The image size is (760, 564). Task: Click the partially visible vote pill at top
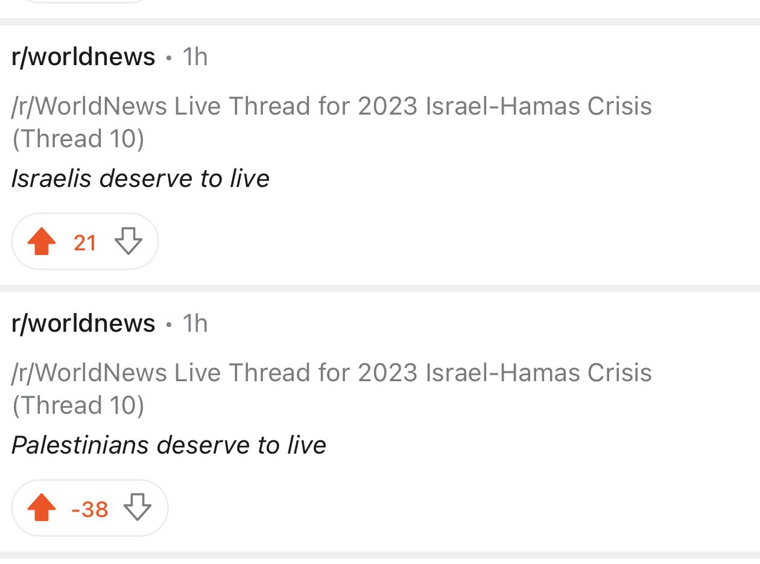(84, 1)
